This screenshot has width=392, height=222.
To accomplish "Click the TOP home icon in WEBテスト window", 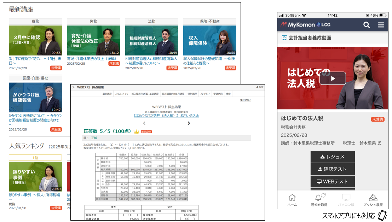I will 259,87.
